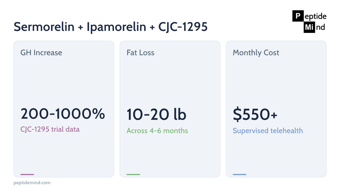Viewport: 340px width, 191px height.
Task: Select the Sermorelin + Ipamorelin + CJC-1295 title
Action: tap(111, 26)
